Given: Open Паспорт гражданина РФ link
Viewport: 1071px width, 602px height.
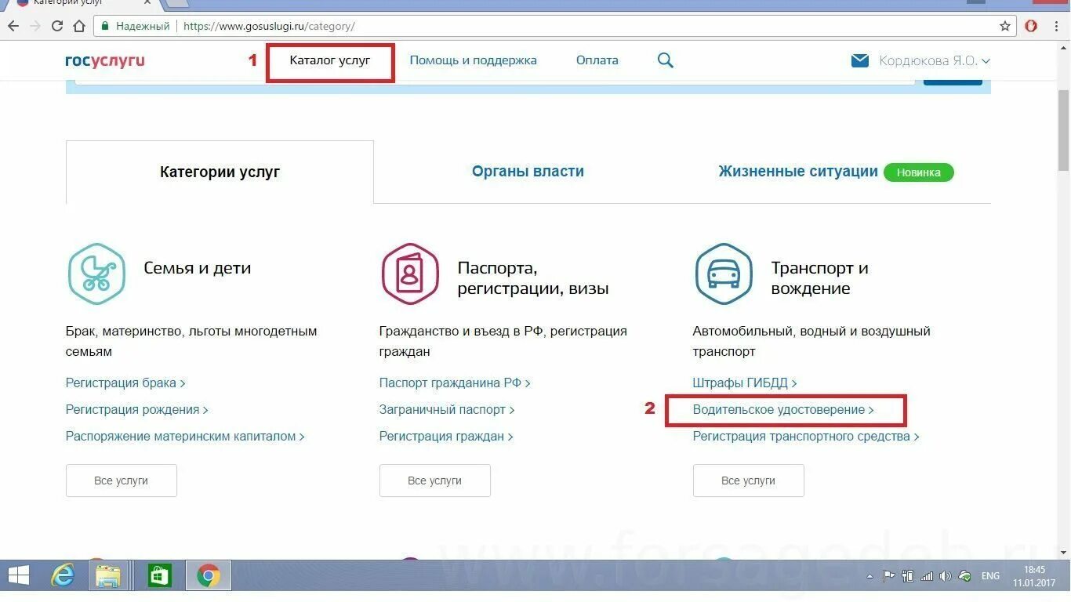Looking at the screenshot, I should pos(455,383).
